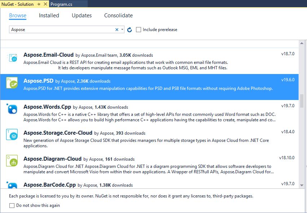The width and height of the screenshot is (307, 213).
Task: Pin the NuGet - Solution tab
Action: tap(39, 4)
